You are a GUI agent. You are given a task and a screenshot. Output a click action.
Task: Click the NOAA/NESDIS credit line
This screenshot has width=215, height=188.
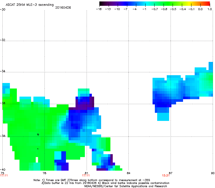[x=126, y=186]
